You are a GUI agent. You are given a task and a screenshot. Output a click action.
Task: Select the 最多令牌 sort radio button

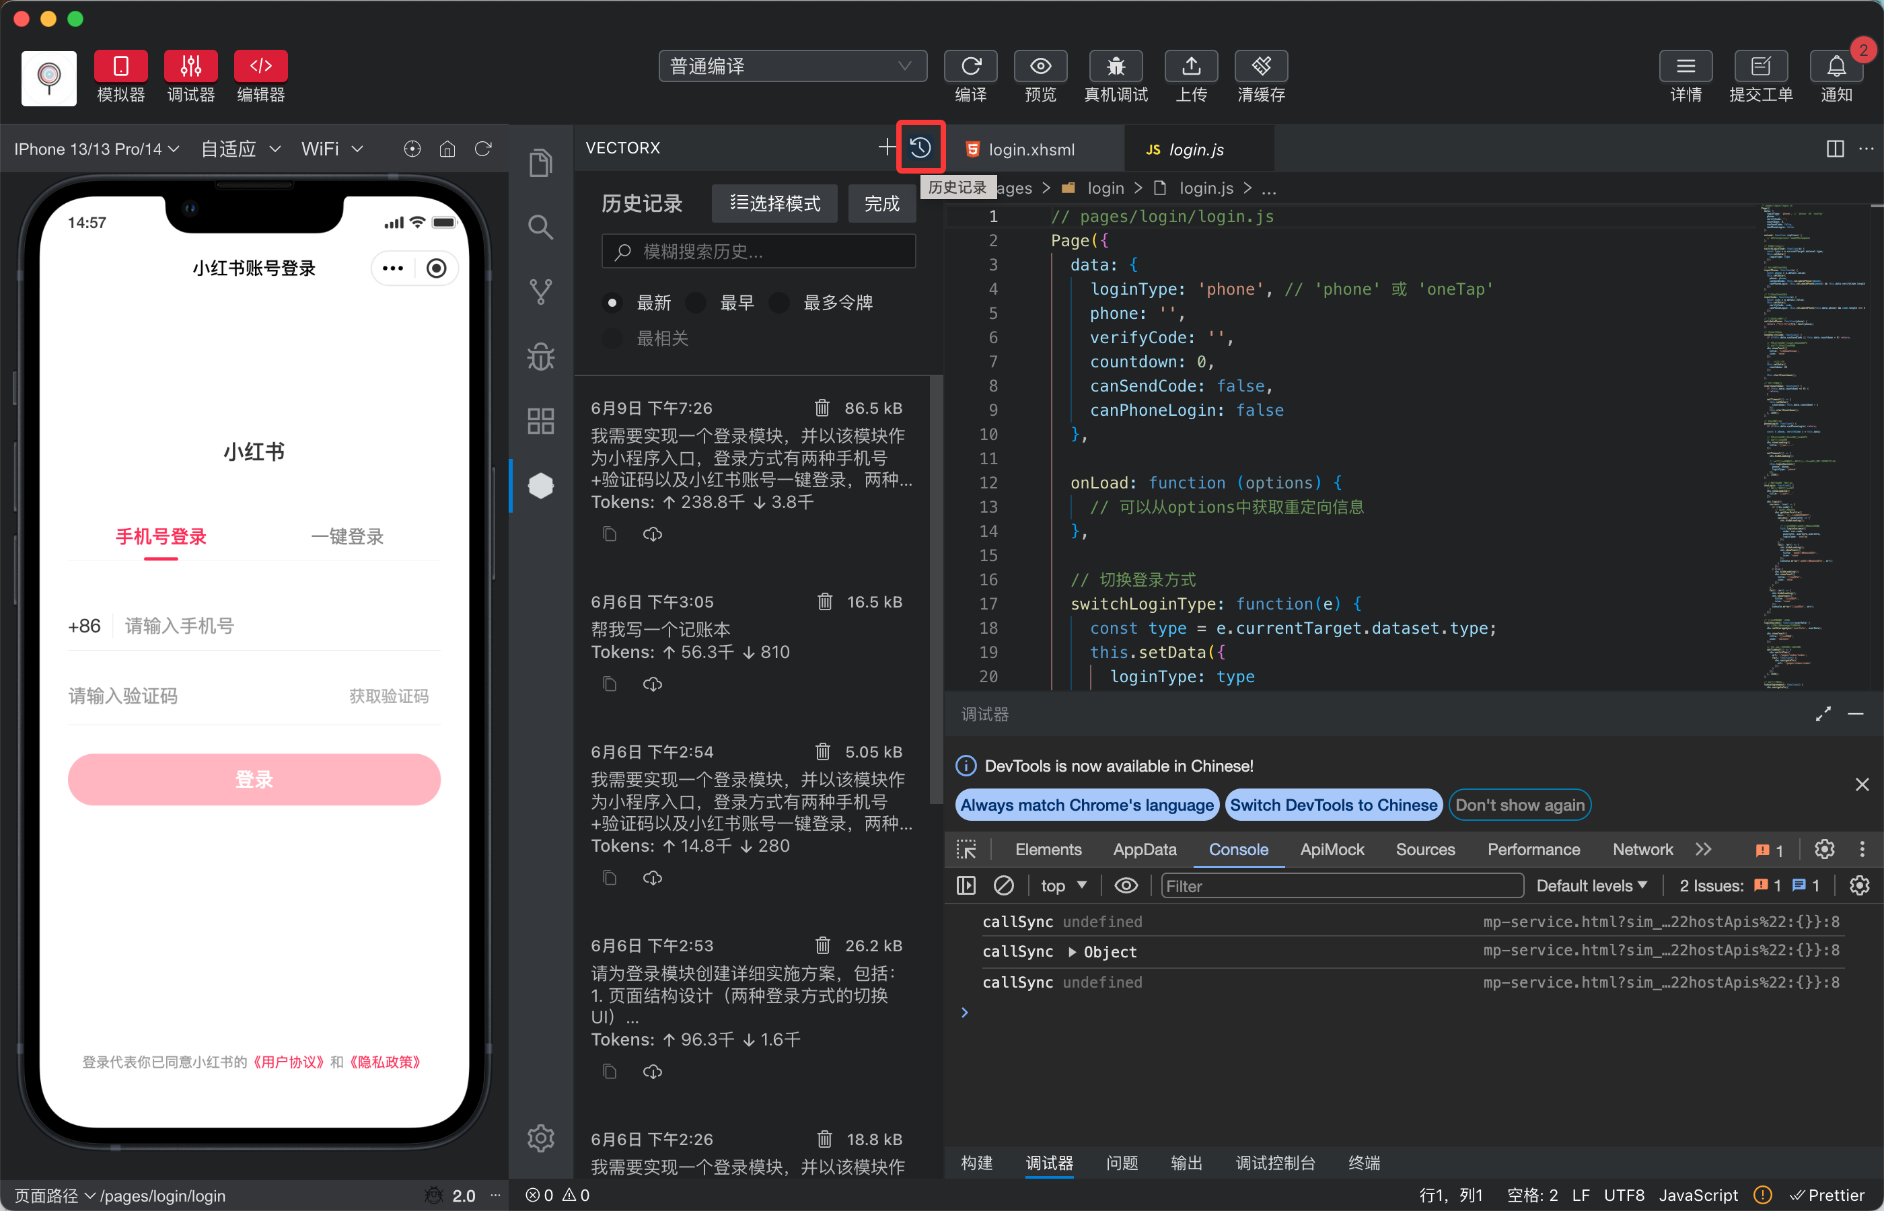tap(779, 303)
